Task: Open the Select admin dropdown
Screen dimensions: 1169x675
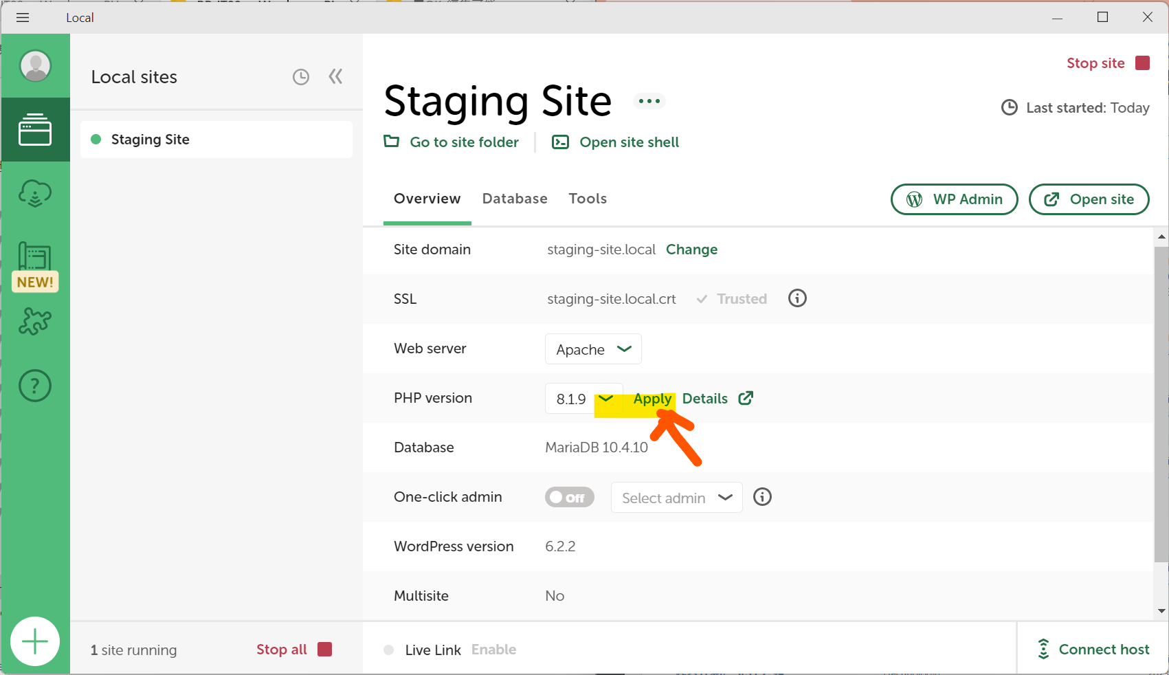Action: tap(676, 498)
